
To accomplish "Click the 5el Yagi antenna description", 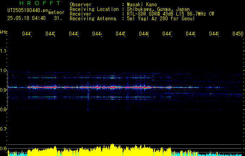I will pos(161,19).
